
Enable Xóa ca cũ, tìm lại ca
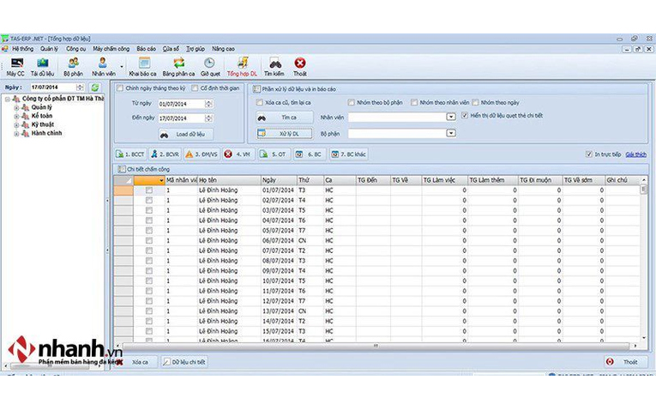click(259, 103)
